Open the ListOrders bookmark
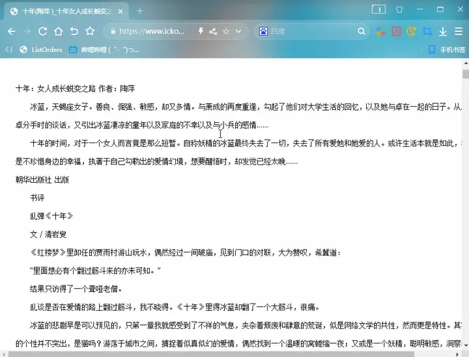 click(41, 49)
